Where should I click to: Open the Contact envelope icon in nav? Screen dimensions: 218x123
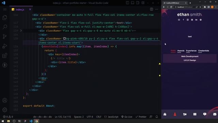tap(215, 114)
